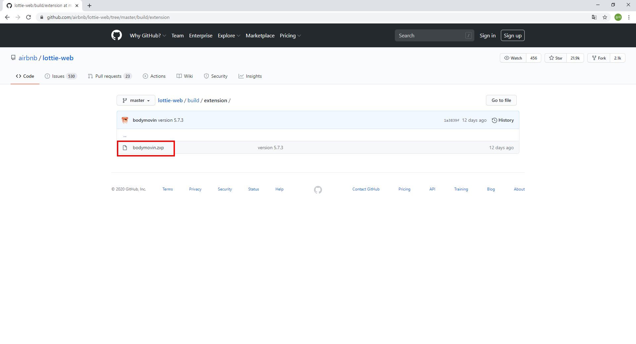Go back with the browser back arrow
This screenshot has width=636, height=344.
pos(7,17)
